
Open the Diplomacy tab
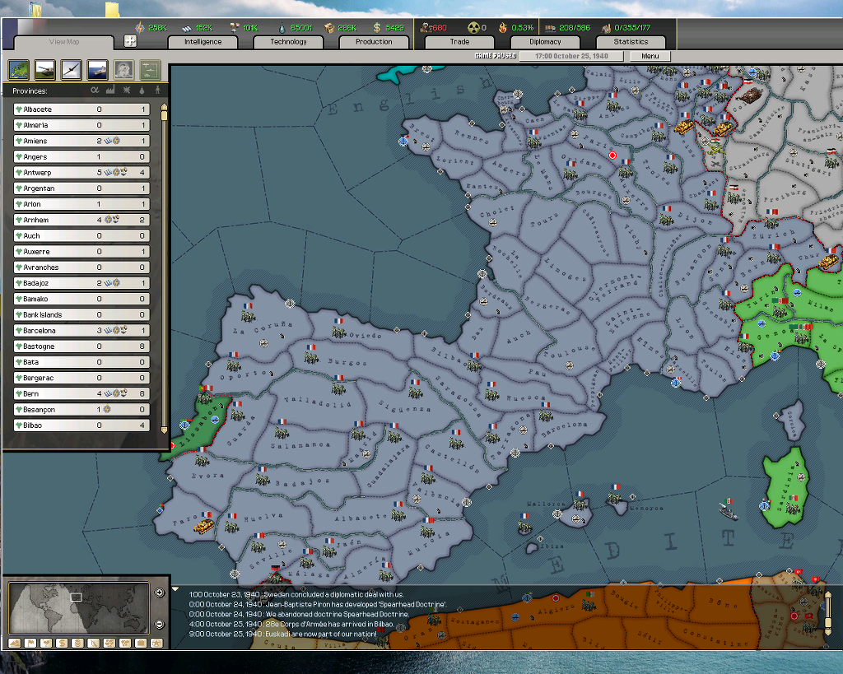pyautogui.click(x=545, y=42)
